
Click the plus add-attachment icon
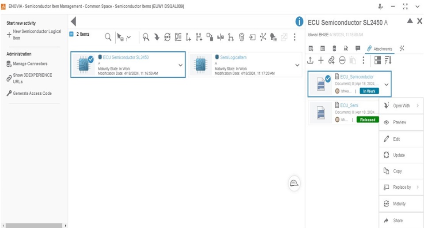pos(321,60)
